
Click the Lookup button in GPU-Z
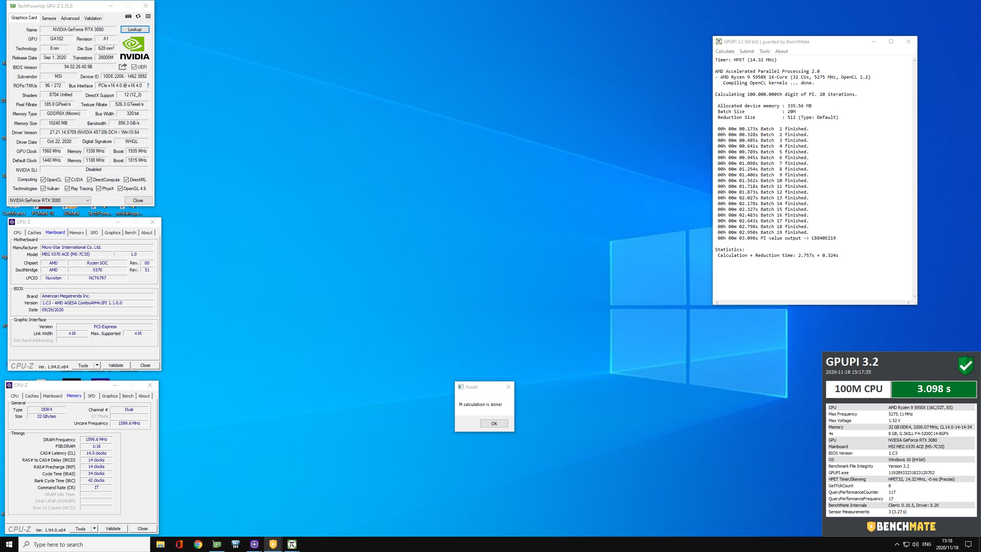[135, 29]
